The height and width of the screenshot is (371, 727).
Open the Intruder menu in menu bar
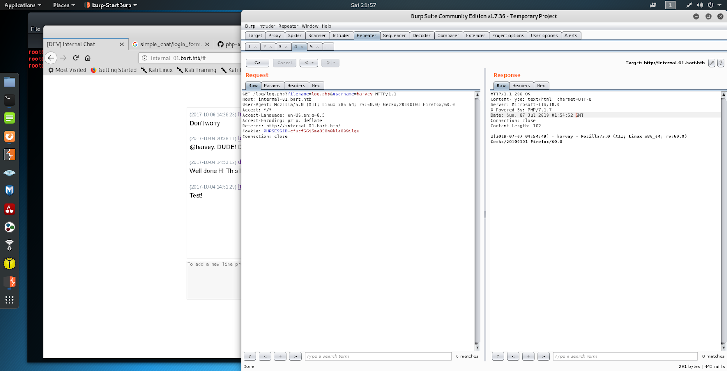point(267,26)
